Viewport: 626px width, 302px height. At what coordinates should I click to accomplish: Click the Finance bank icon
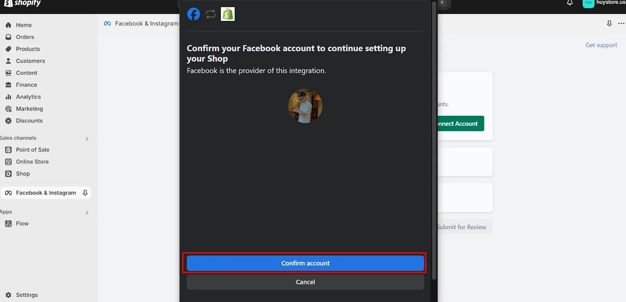click(8, 85)
